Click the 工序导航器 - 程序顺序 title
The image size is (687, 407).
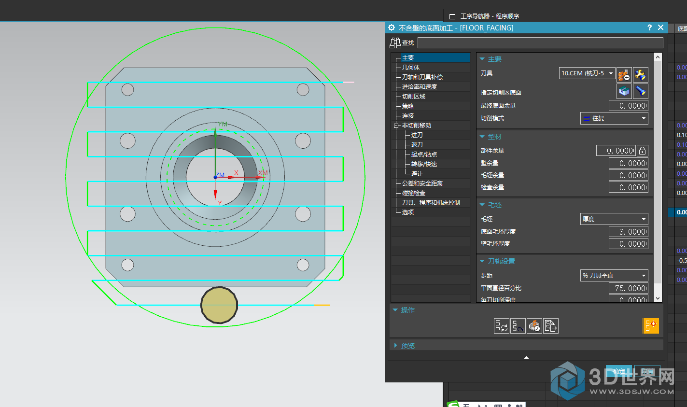pos(490,16)
